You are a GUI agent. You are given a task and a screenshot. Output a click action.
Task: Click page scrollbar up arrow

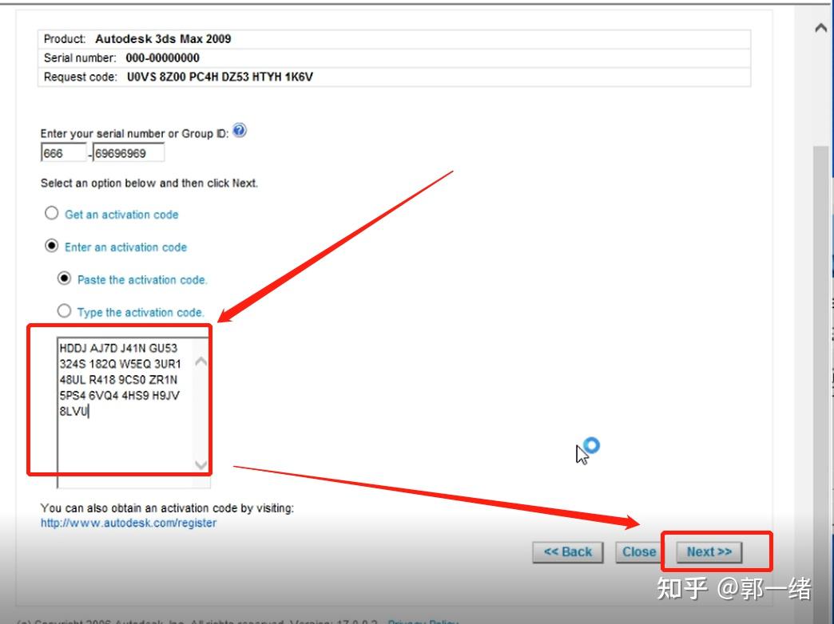tap(821, 28)
